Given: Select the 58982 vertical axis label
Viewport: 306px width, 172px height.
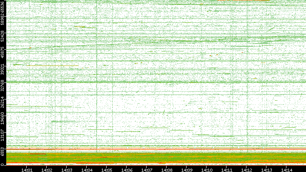Looking at the screenshot, I should coord(3,20).
